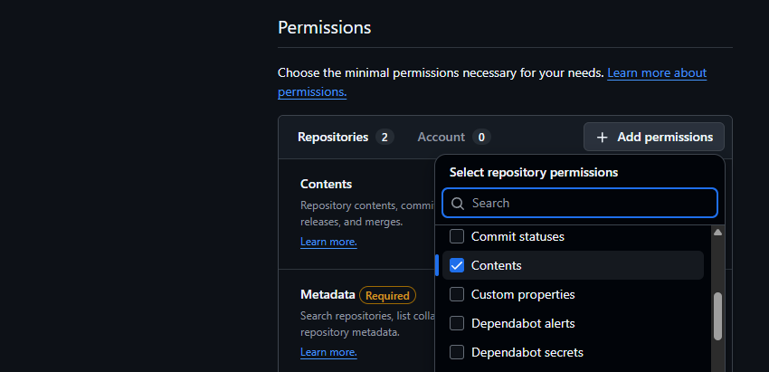The height and width of the screenshot is (372, 769).
Task: Click the dropdown list scrollbar thumb
Action: pyautogui.click(x=717, y=317)
